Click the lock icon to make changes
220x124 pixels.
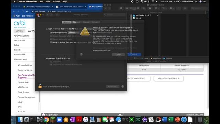40,86
